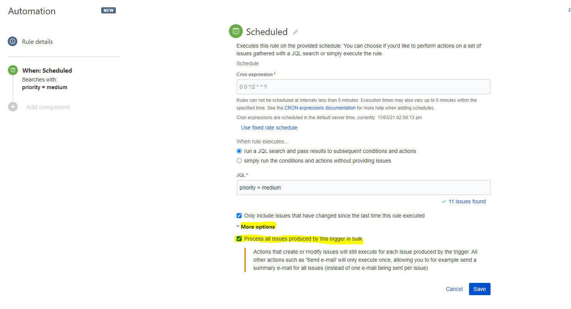Click the NEW badge beside Automation title
The height and width of the screenshot is (309, 571).
[108, 10]
